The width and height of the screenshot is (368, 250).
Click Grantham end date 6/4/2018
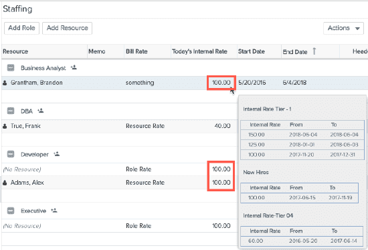pyautogui.click(x=294, y=83)
